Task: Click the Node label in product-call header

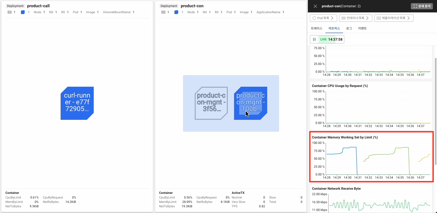Action: (38, 12)
